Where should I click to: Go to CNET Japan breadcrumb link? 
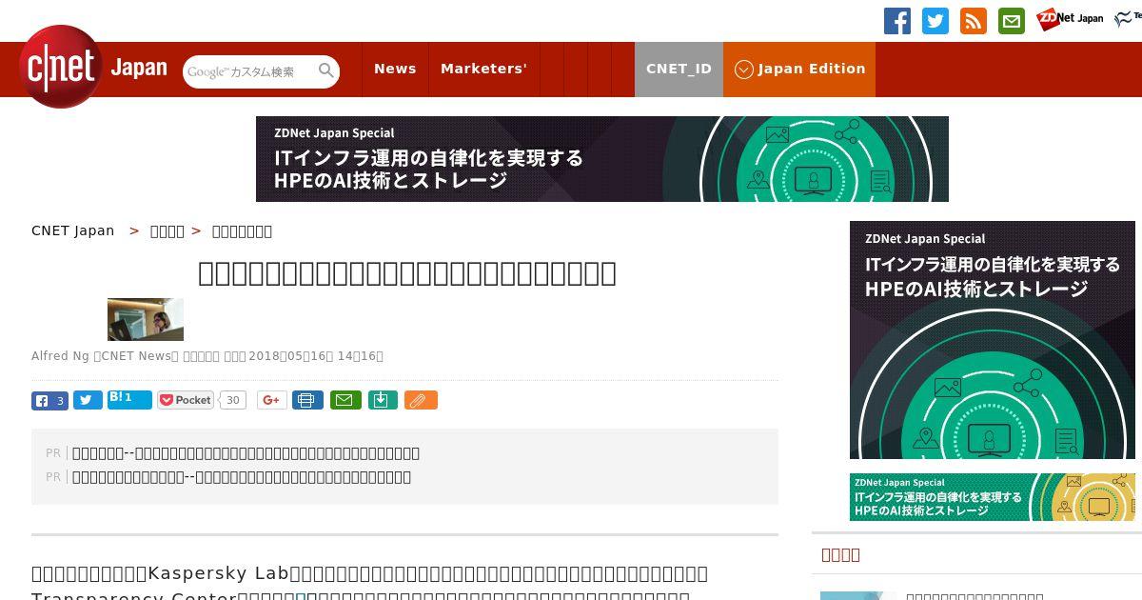[x=73, y=230]
